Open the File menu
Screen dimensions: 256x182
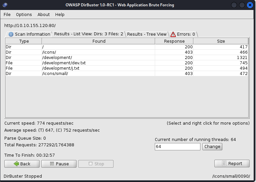(x=7, y=15)
